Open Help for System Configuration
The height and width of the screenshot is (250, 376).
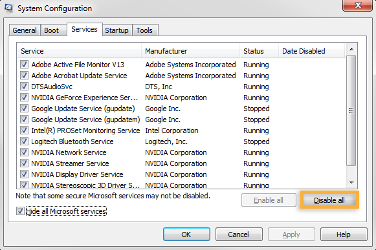[x=344, y=234]
